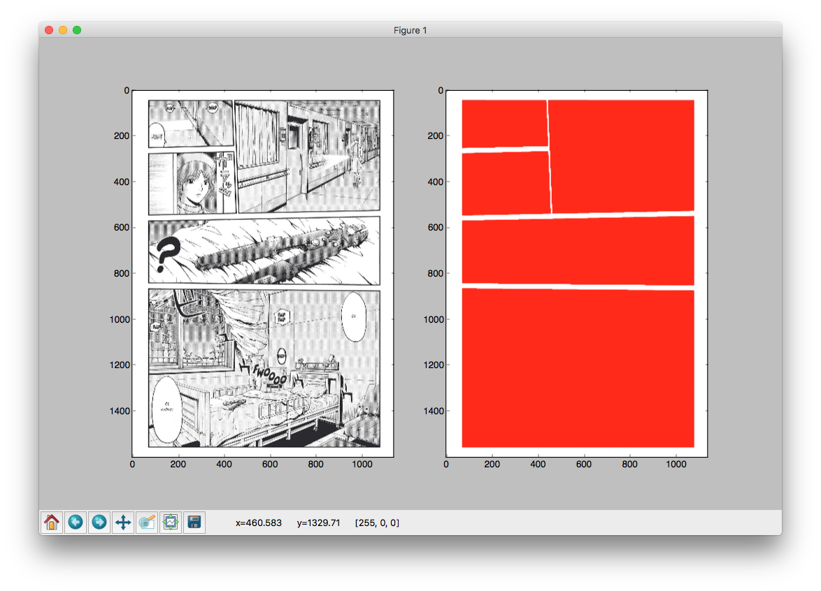This screenshot has width=821, height=591.
Task: Open the figure options edit tool
Action: [147, 522]
